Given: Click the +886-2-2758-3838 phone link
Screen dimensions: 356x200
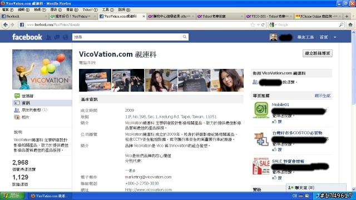Looking at the screenshot, I should pyautogui.click(x=142, y=183).
